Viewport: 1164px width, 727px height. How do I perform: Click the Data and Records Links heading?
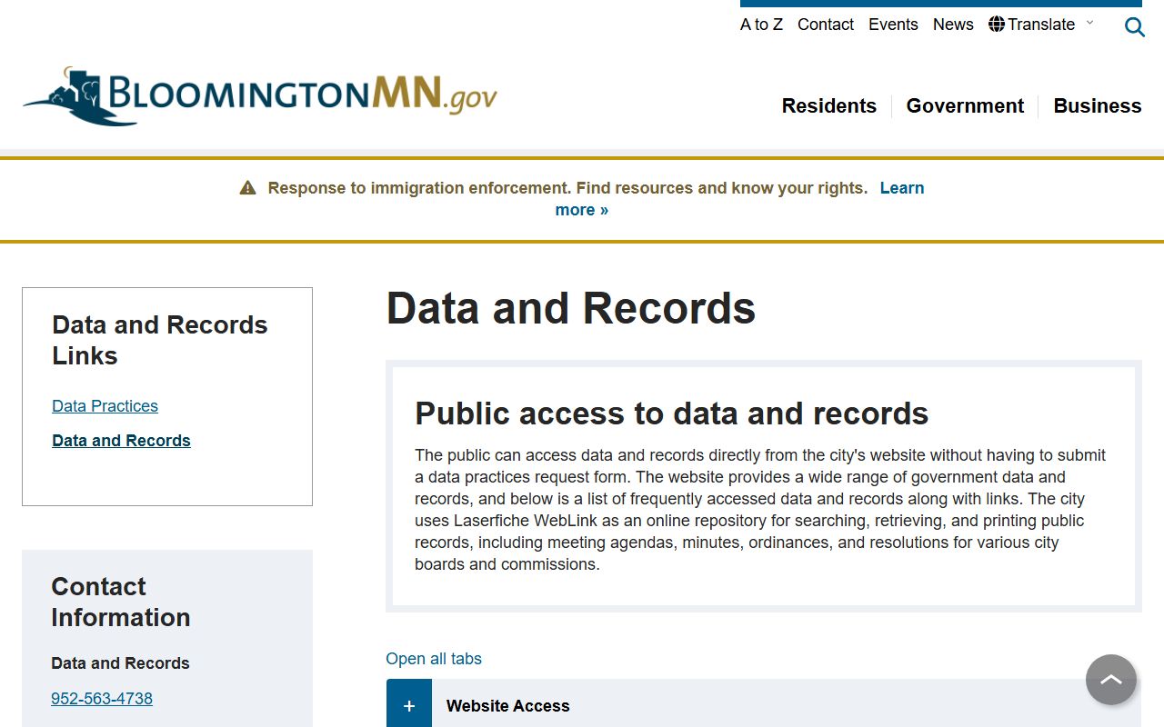(x=160, y=340)
